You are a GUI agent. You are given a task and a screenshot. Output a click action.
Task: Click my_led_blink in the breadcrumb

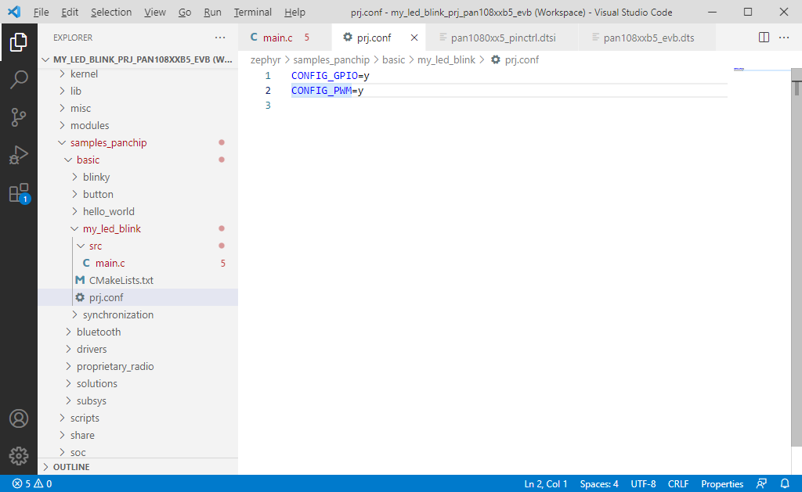coord(446,59)
